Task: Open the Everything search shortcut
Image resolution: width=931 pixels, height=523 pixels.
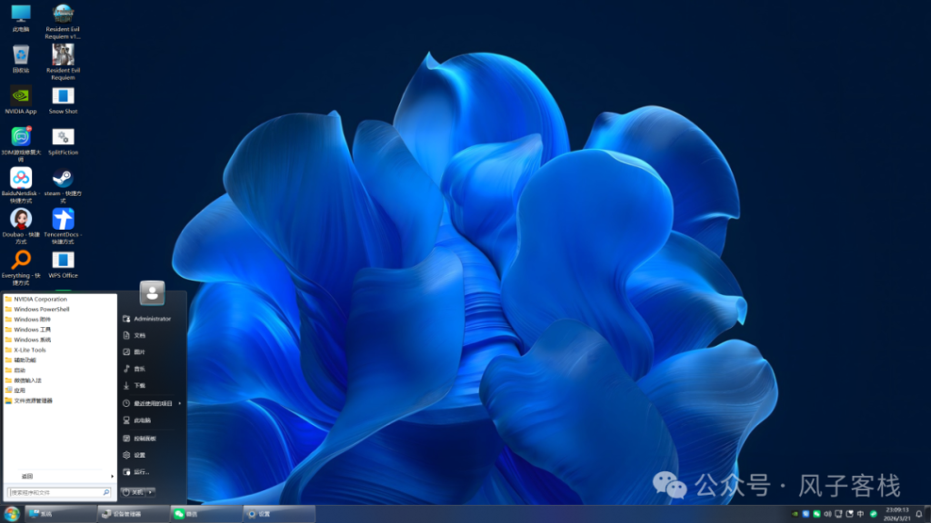Action: pyautogui.click(x=20, y=261)
